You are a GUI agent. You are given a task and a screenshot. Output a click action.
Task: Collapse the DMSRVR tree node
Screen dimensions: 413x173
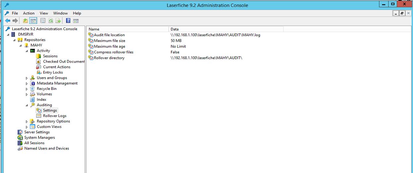(x=8, y=34)
